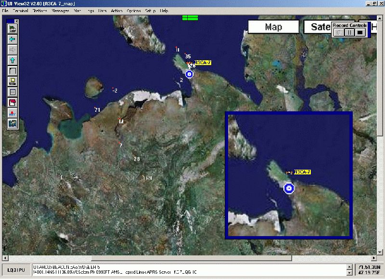Click the left arrow previous map icon
Image resolution: width=385 pixels, height=279 pixels.
(13, 39)
